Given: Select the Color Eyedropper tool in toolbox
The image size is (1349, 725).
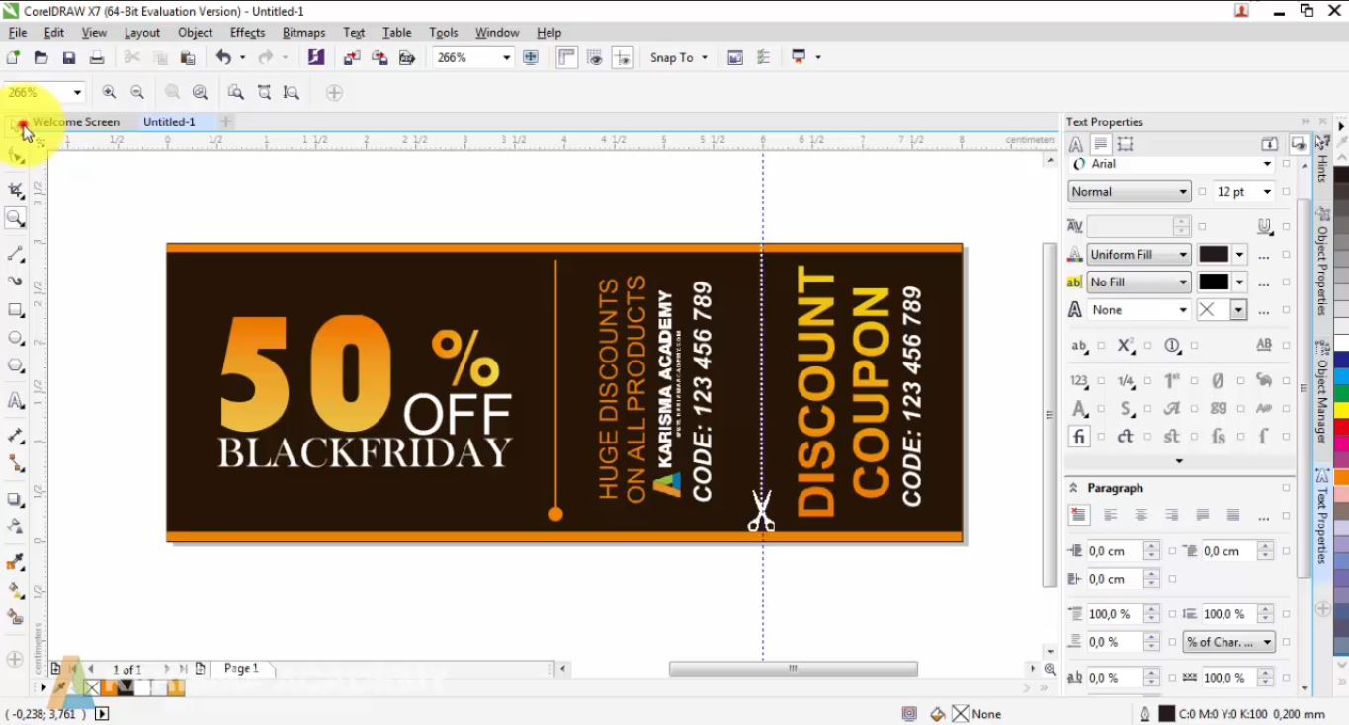Looking at the screenshot, I should [x=16, y=562].
